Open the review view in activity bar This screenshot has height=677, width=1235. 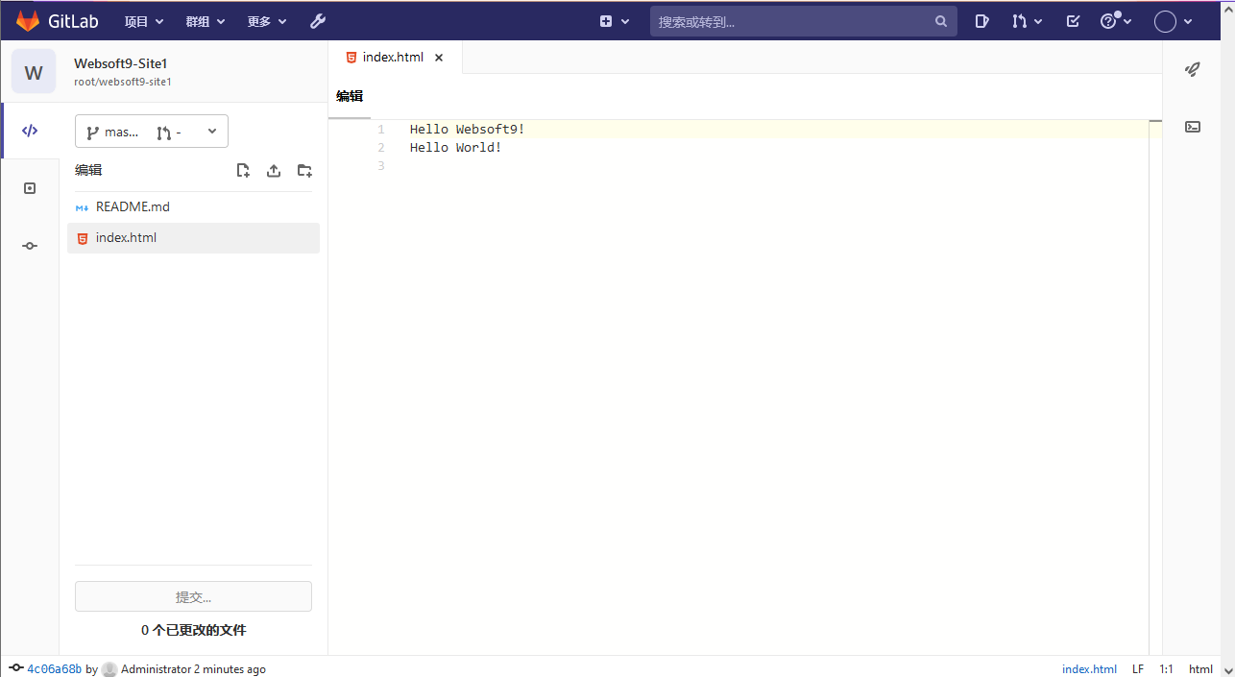pyautogui.click(x=30, y=188)
